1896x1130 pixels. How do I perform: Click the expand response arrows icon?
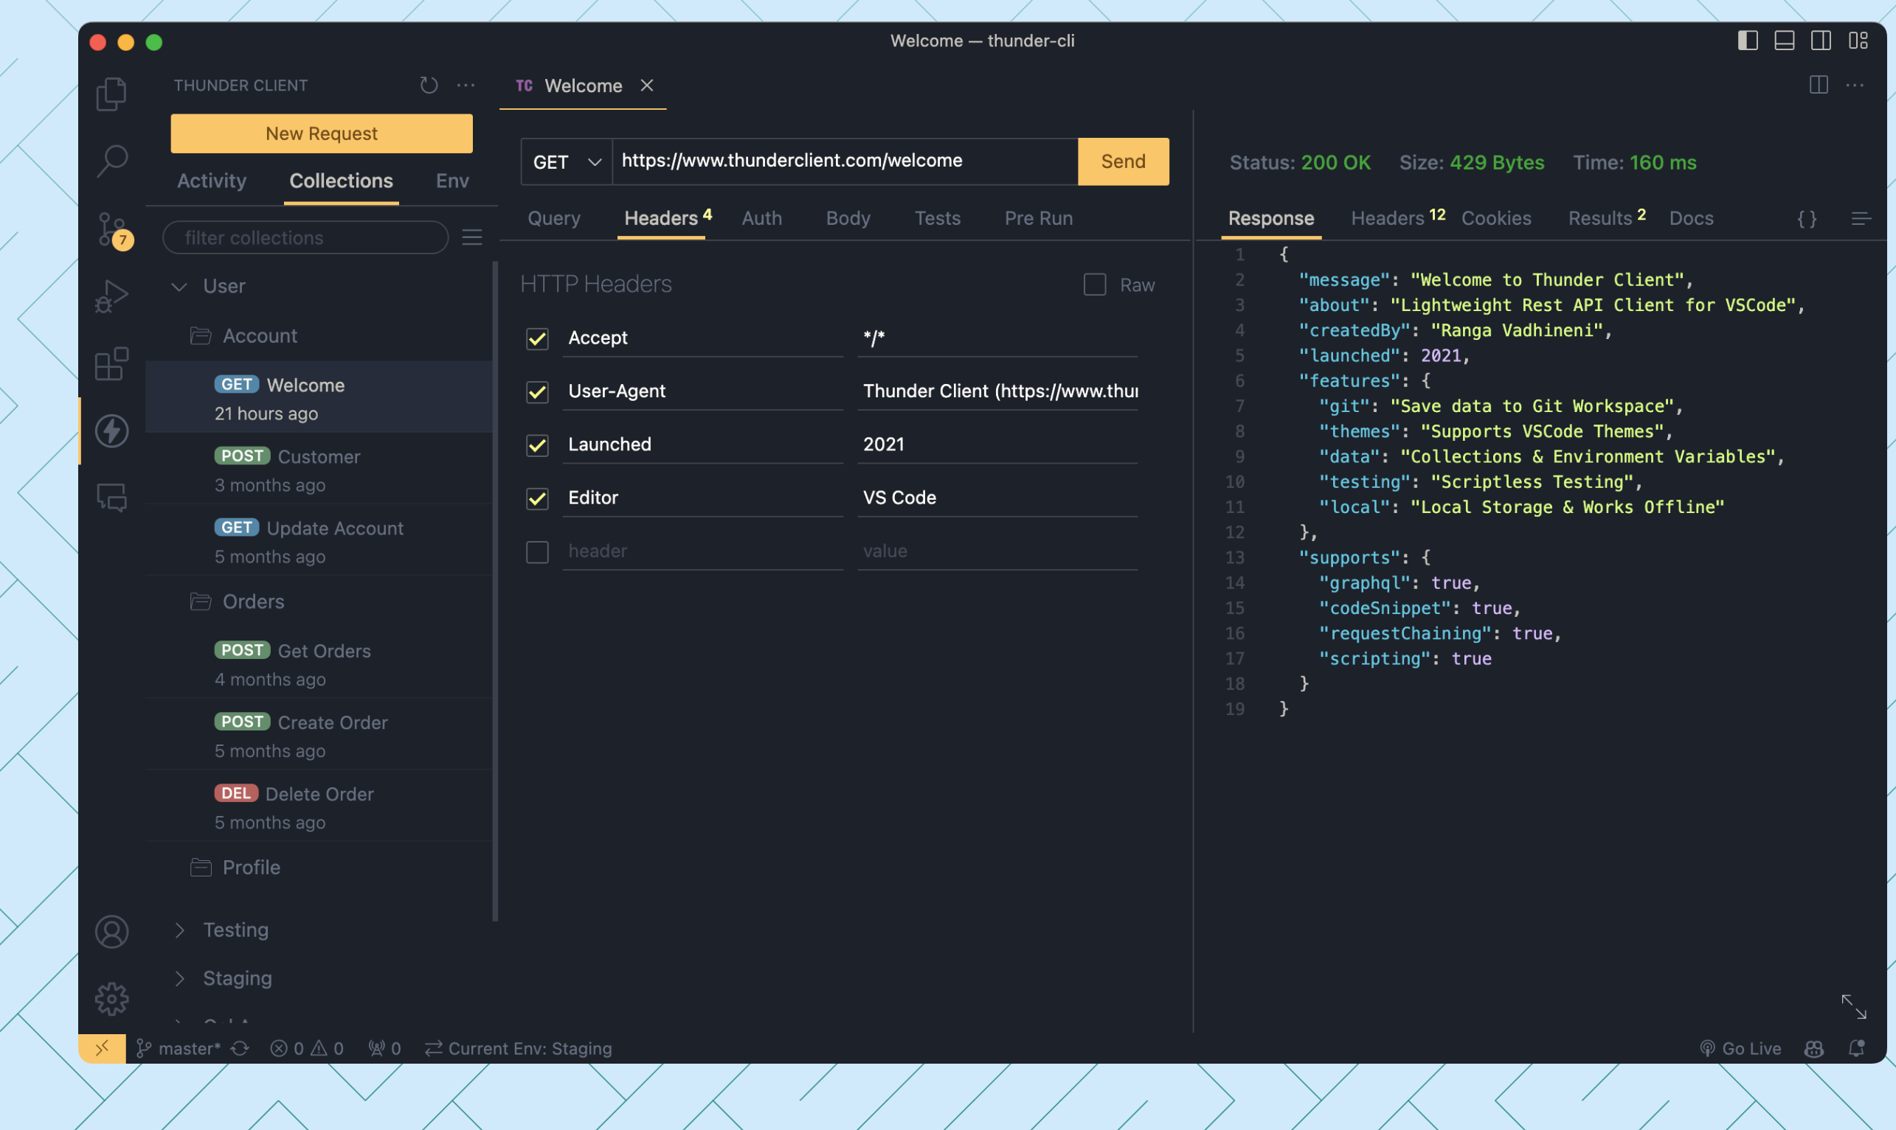pyautogui.click(x=1853, y=1006)
